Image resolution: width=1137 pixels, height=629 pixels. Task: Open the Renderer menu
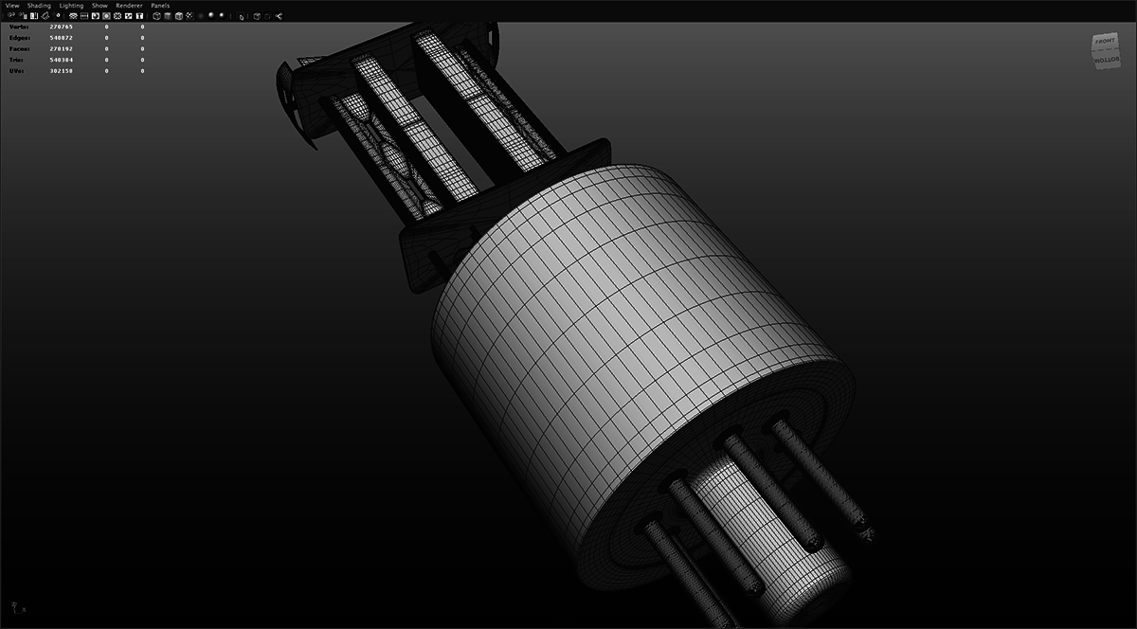pyautogui.click(x=127, y=5)
